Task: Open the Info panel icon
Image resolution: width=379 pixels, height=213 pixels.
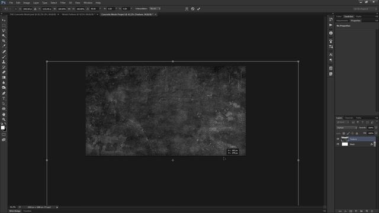Action: pyautogui.click(x=330, y=33)
